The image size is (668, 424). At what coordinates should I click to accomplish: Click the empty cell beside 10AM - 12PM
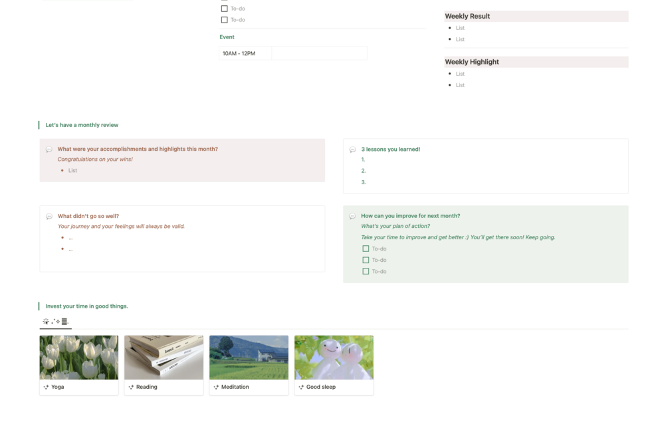(x=320, y=54)
